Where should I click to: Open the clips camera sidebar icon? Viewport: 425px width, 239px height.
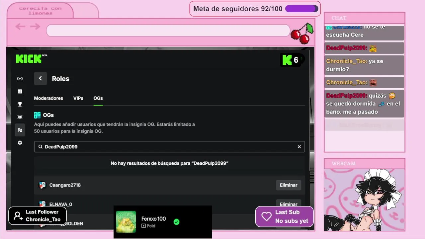20,117
